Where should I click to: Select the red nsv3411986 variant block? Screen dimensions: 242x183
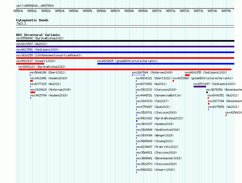[x=32, y=81]
